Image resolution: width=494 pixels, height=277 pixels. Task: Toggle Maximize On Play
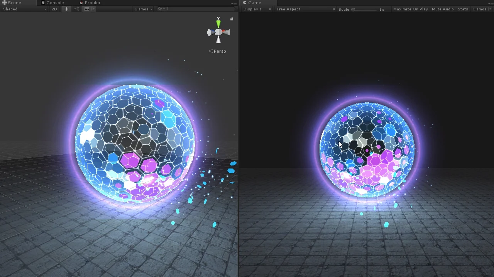(x=410, y=9)
